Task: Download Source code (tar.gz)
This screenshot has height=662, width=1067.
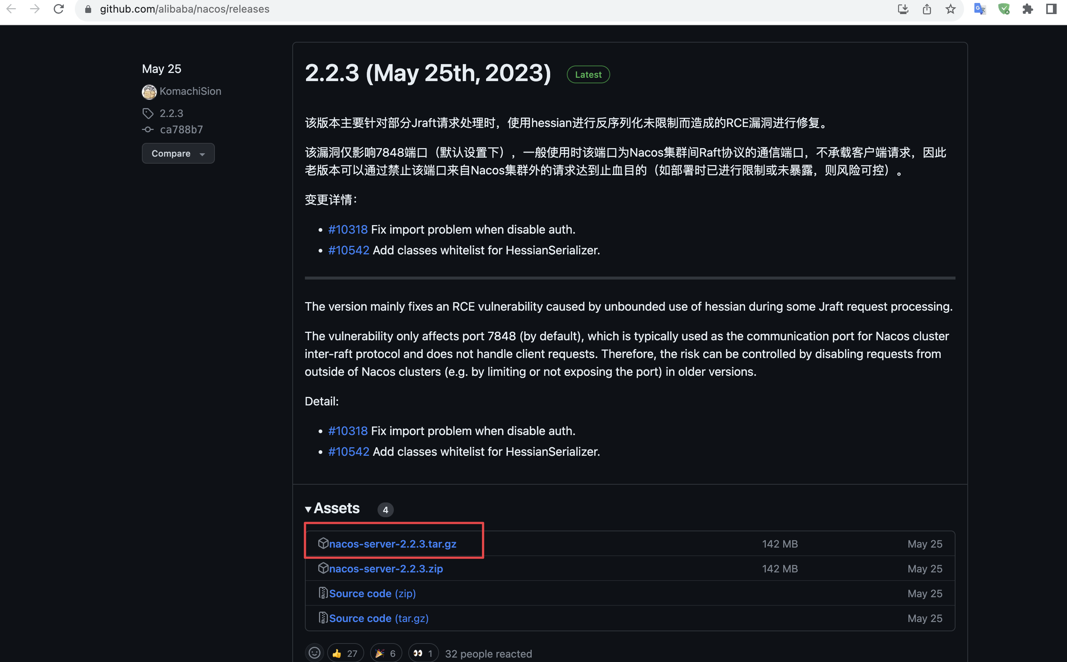Action: (x=379, y=618)
